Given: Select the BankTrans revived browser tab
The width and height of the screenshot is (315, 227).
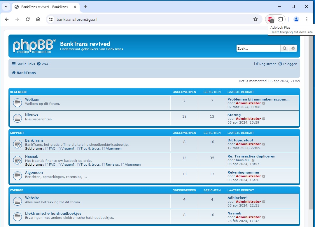Looking at the screenshot, I should pos(44,7).
